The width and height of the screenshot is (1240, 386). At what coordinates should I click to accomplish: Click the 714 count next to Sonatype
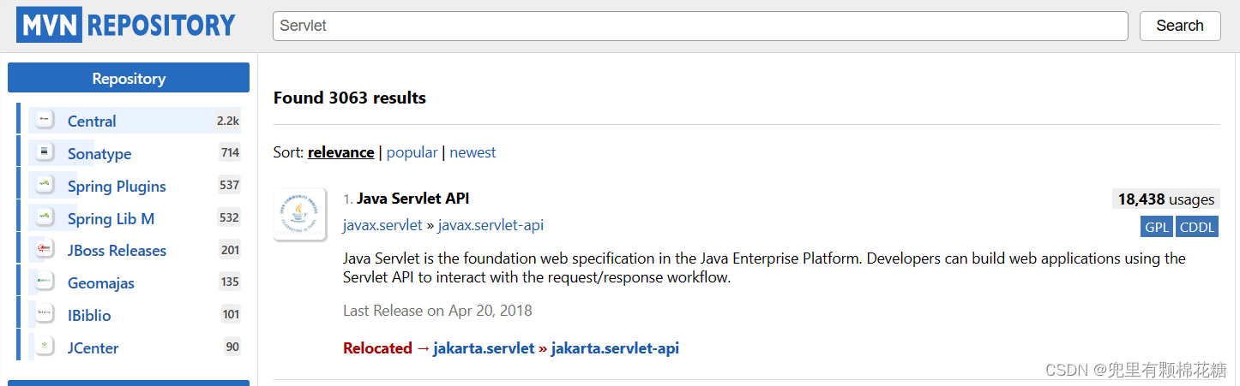230,153
